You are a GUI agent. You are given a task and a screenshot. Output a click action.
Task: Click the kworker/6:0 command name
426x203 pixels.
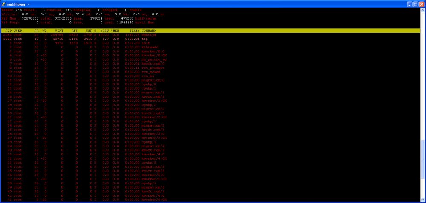(x=153, y=195)
